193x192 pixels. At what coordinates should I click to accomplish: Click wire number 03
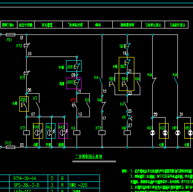[x=30, y=54]
